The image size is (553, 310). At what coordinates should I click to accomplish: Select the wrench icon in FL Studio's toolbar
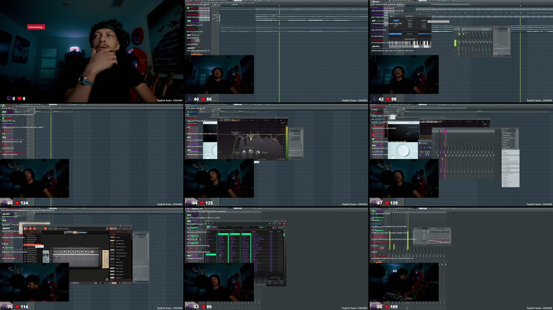point(213,224)
